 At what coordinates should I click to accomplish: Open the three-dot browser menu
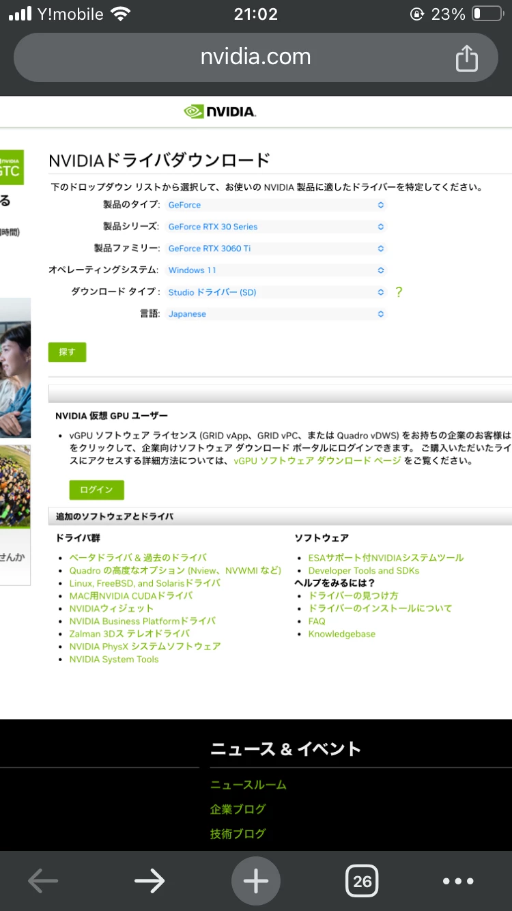458,881
